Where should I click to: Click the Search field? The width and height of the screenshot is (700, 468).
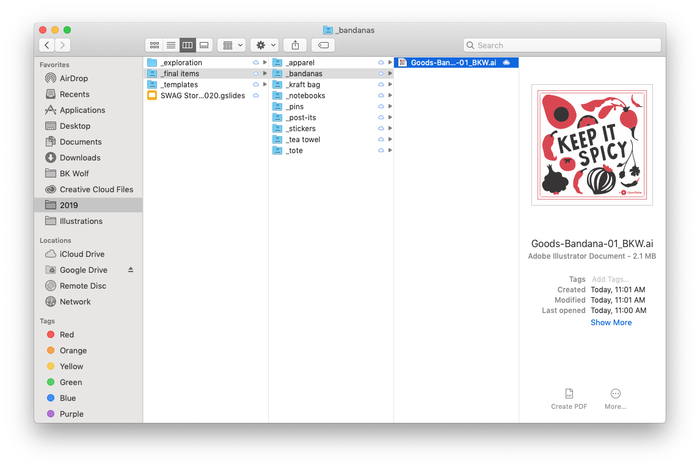click(x=562, y=45)
